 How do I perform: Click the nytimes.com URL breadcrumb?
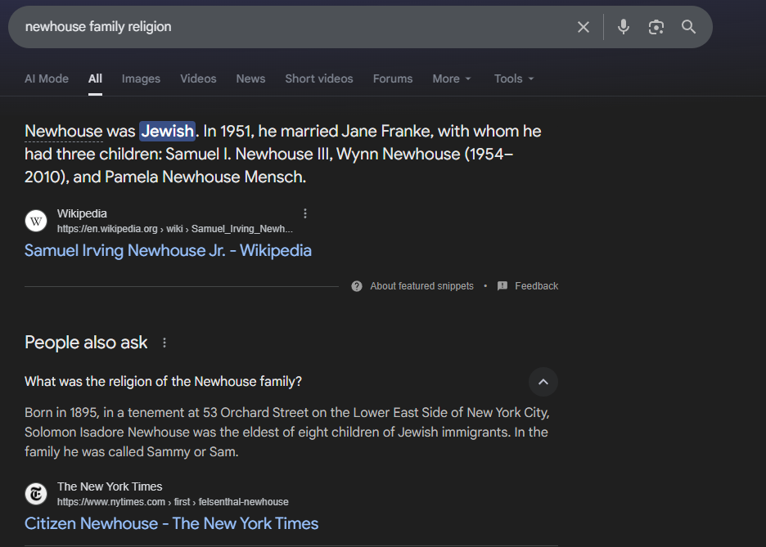(173, 502)
